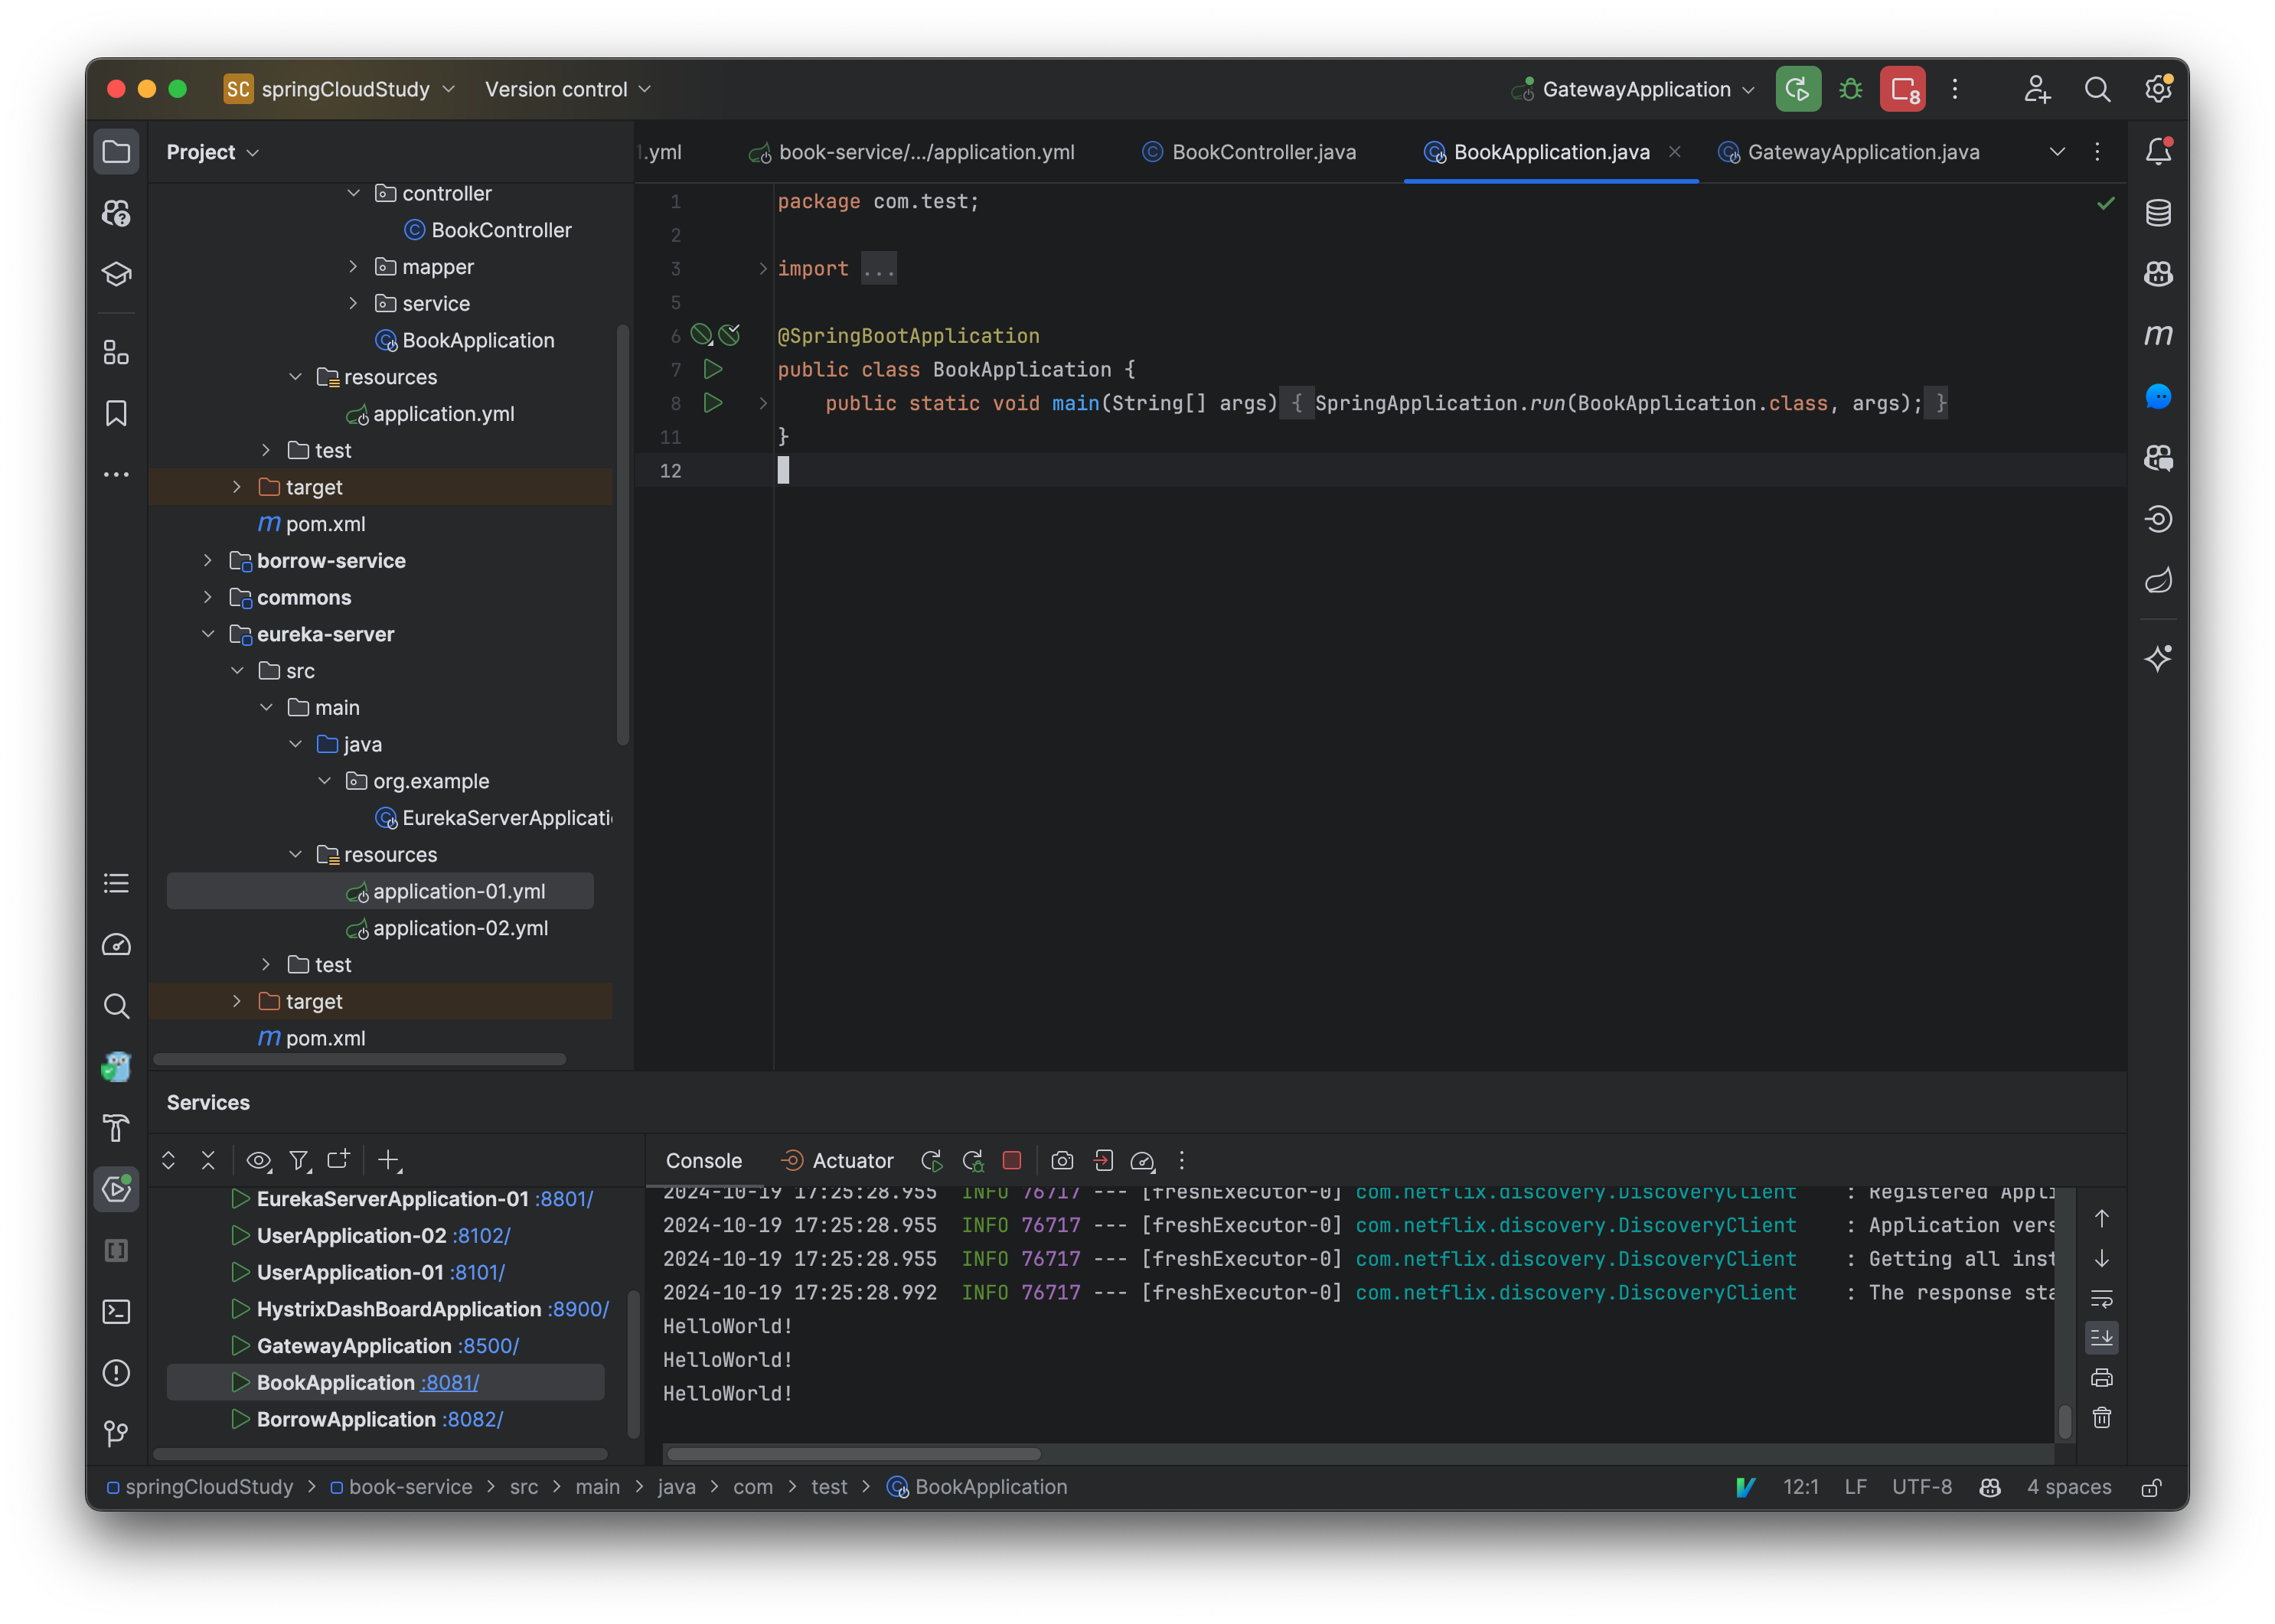Open the Project tool window icon

[116, 152]
